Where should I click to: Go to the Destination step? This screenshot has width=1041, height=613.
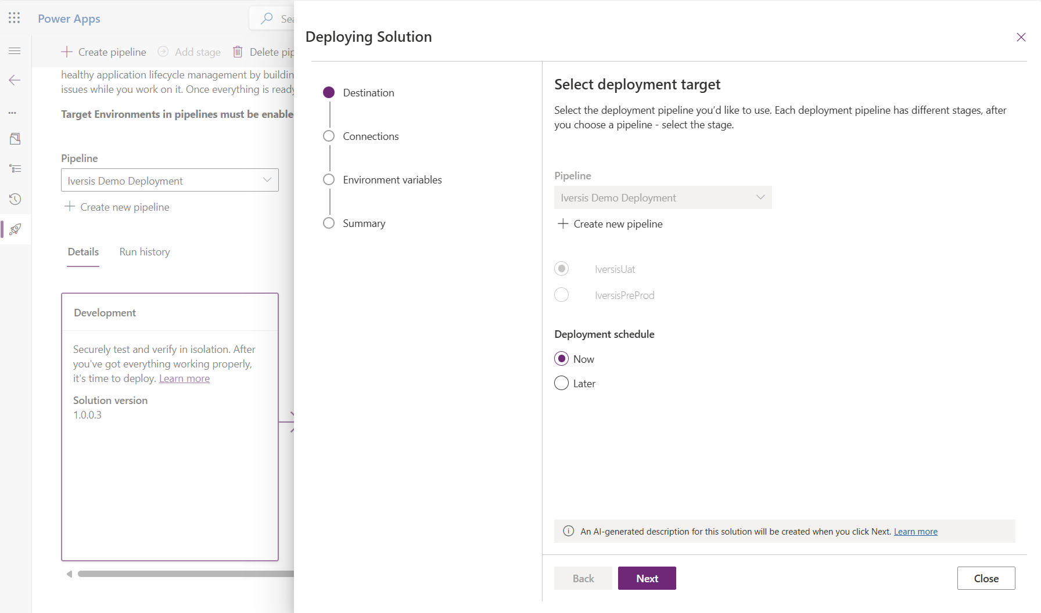[x=368, y=93]
